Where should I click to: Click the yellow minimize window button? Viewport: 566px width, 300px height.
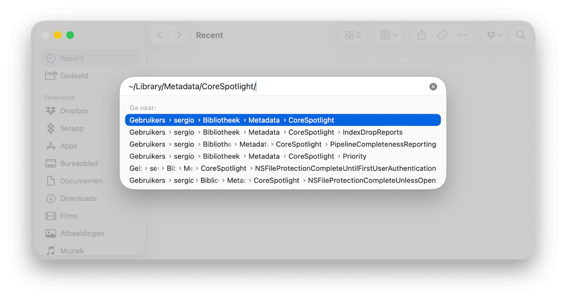(58, 35)
